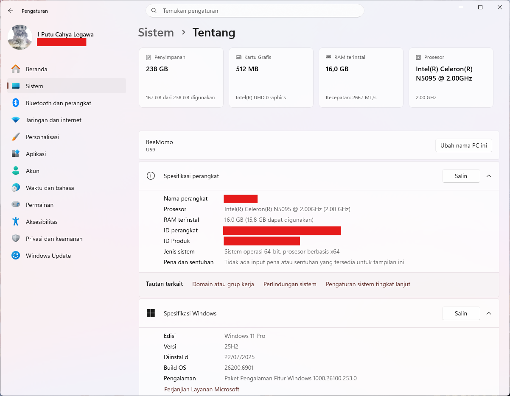This screenshot has width=510, height=396.
Task: Open Aksesibilitas settings page
Action: (x=42, y=222)
